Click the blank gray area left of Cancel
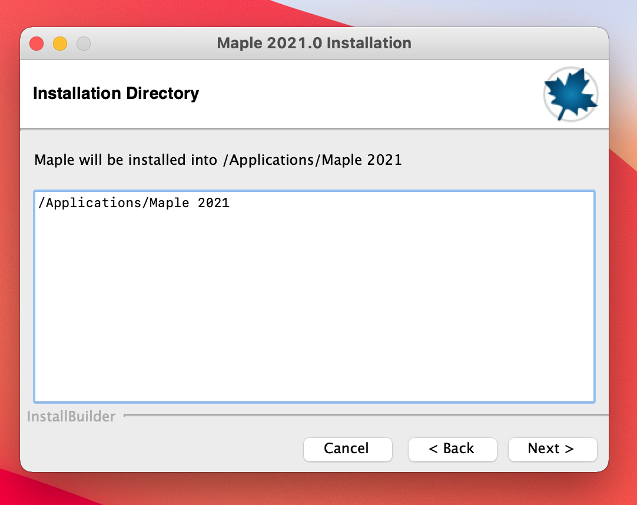The height and width of the screenshot is (505, 637). 159,448
